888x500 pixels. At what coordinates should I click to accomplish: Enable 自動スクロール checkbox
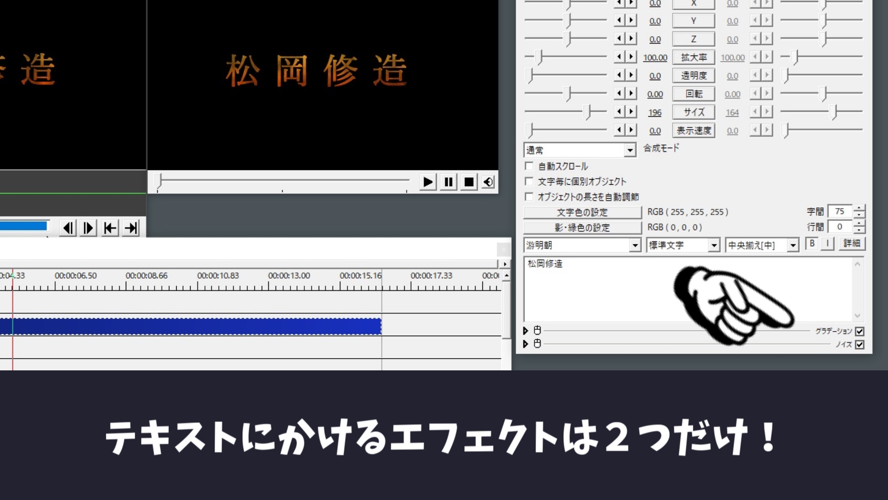[529, 166]
